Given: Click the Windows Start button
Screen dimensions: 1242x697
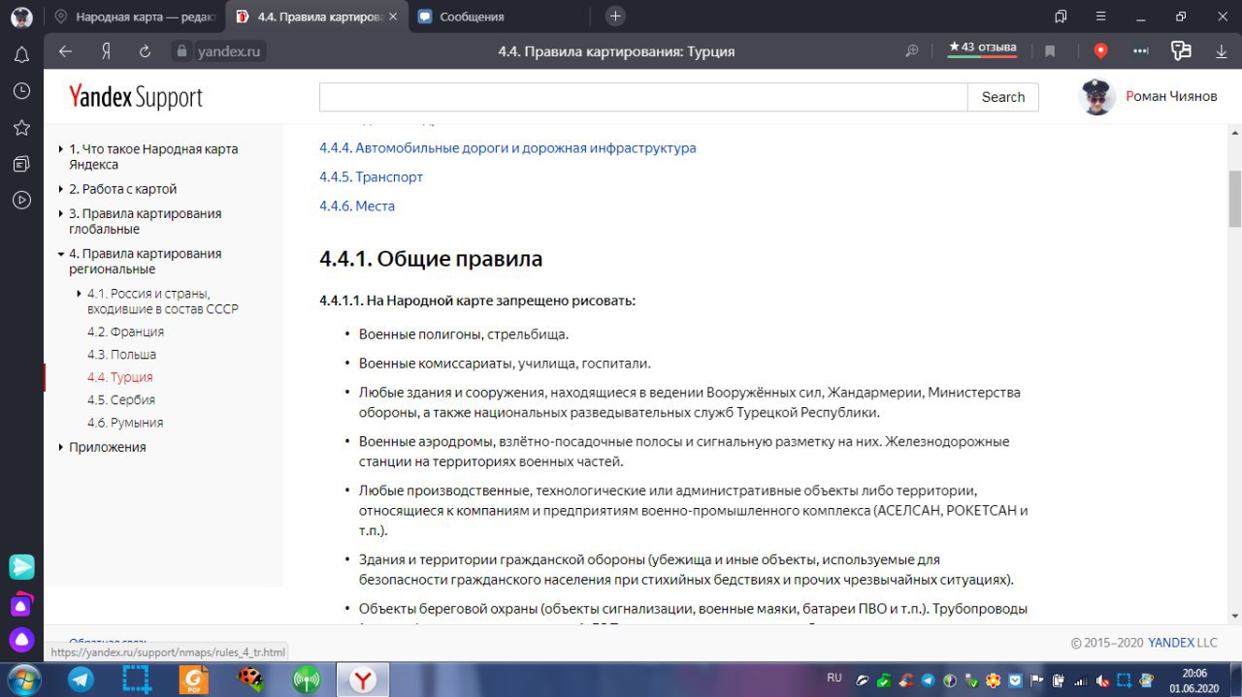Looking at the screenshot, I should pyautogui.click(x=23, y=680).
